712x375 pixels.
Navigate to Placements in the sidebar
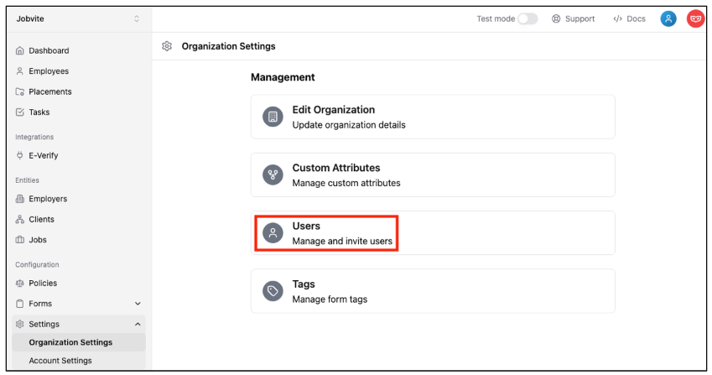50,91
